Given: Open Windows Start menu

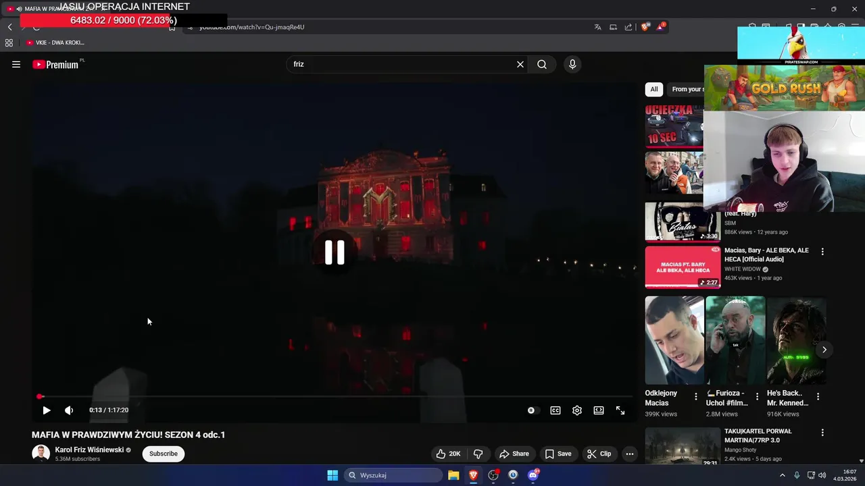Looking at the screenshot, I should pos(332,475).
